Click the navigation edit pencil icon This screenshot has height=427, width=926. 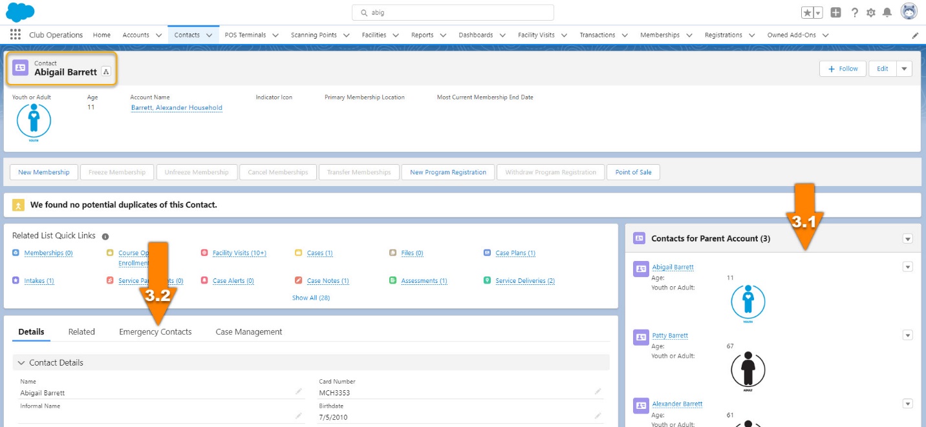914,36
